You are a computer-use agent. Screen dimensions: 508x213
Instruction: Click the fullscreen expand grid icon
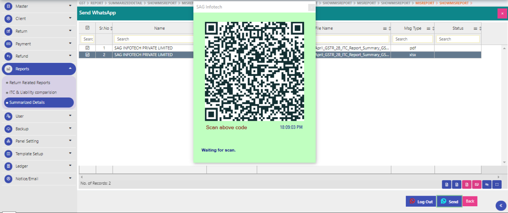coord(497,184)
